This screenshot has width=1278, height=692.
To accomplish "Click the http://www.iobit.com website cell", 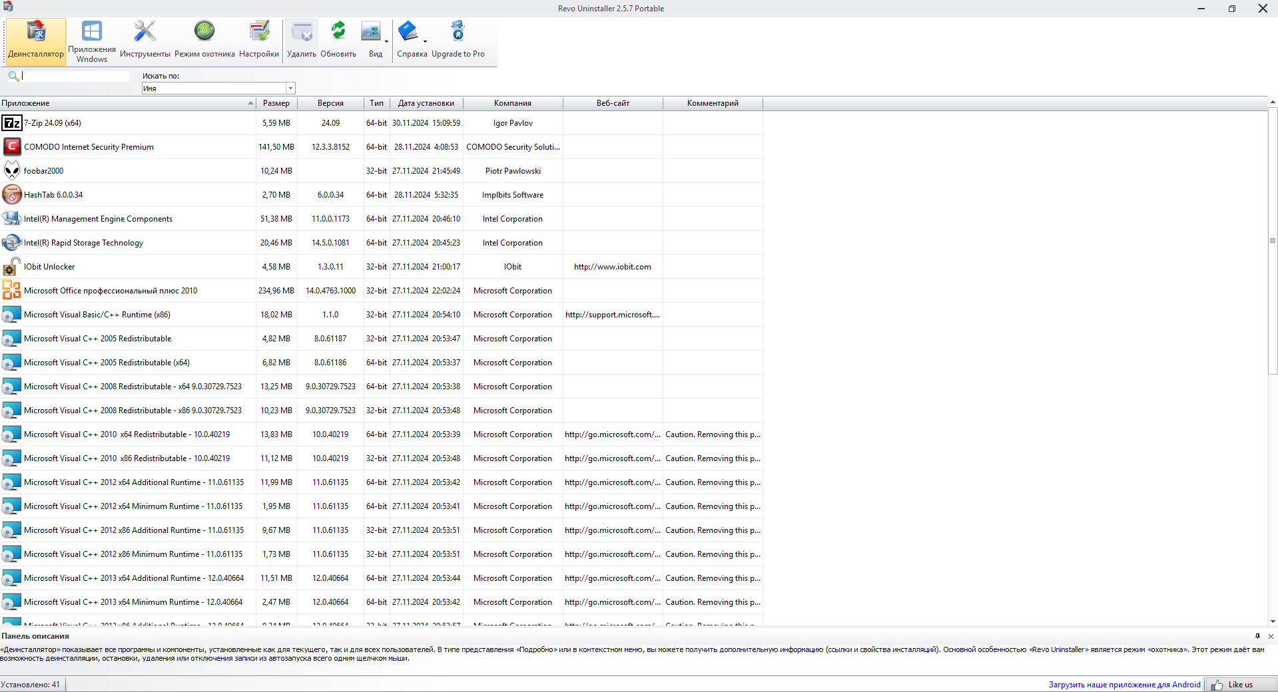I will [x=613, y=267].
